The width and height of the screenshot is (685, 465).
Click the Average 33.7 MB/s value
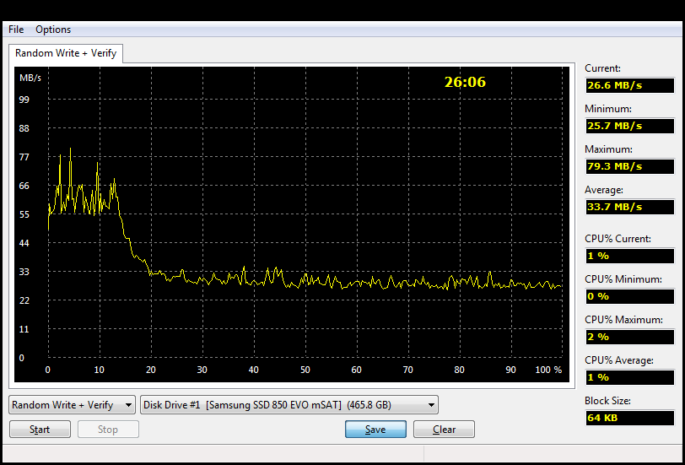(x=630, y=207)
